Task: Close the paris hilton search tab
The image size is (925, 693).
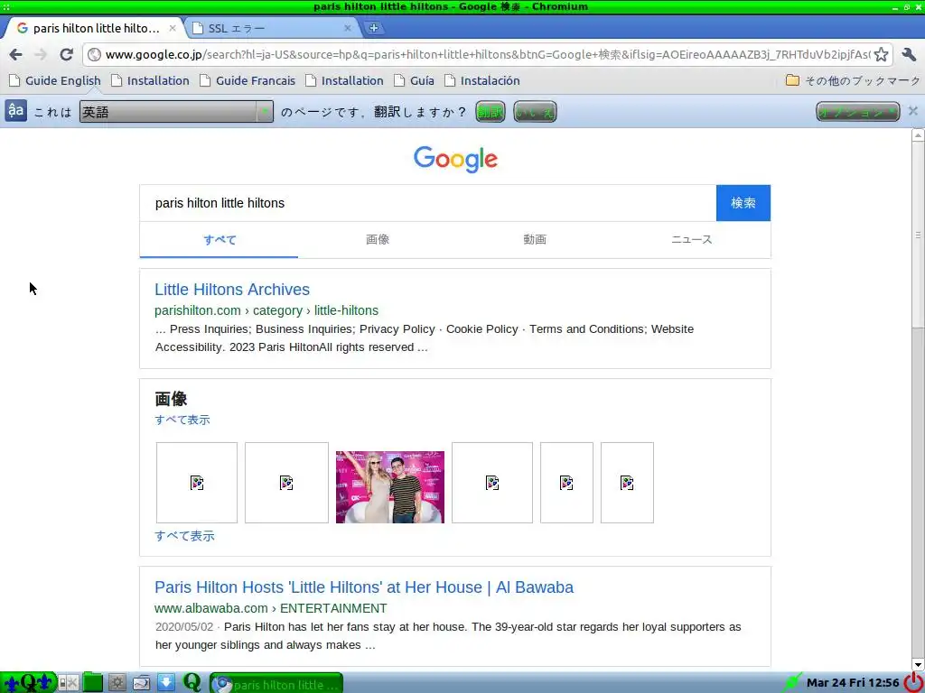Action: pyautogui.click(x=173, y=28)
